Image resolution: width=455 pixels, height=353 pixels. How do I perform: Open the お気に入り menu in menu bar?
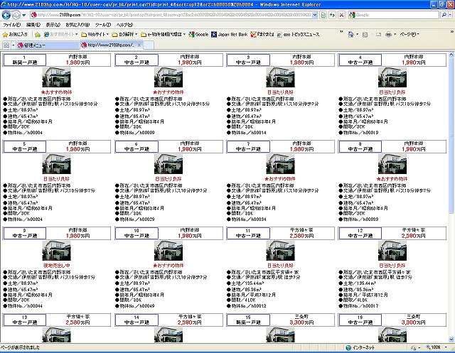click(77, 25)
